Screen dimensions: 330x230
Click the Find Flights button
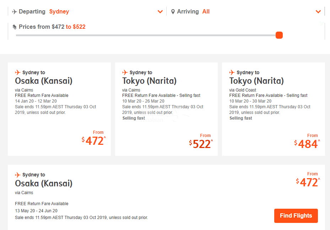[296, 216]
